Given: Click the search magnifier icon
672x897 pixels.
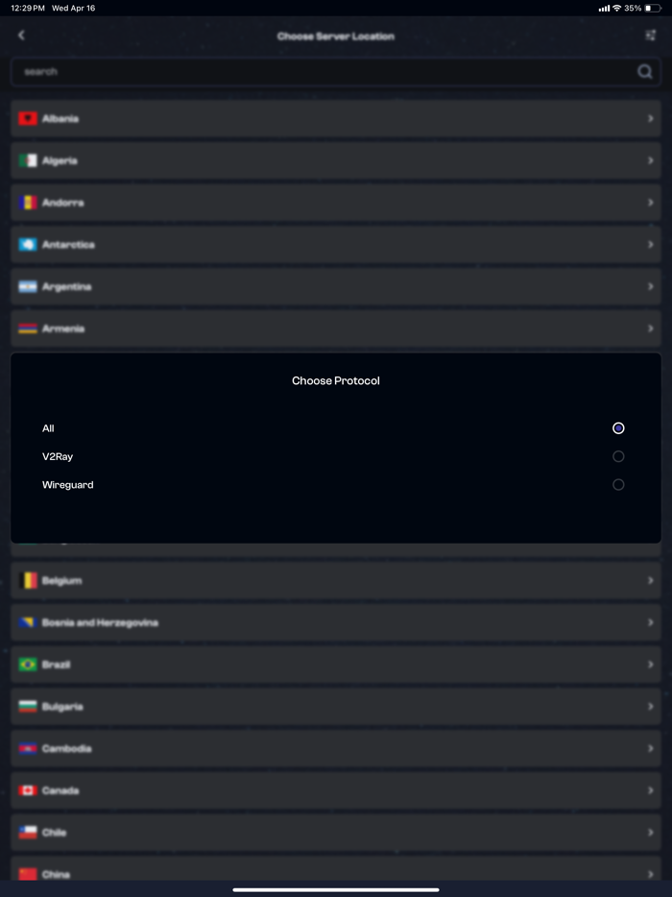Looking at the screenshot, I should click(x=644, y=71).
